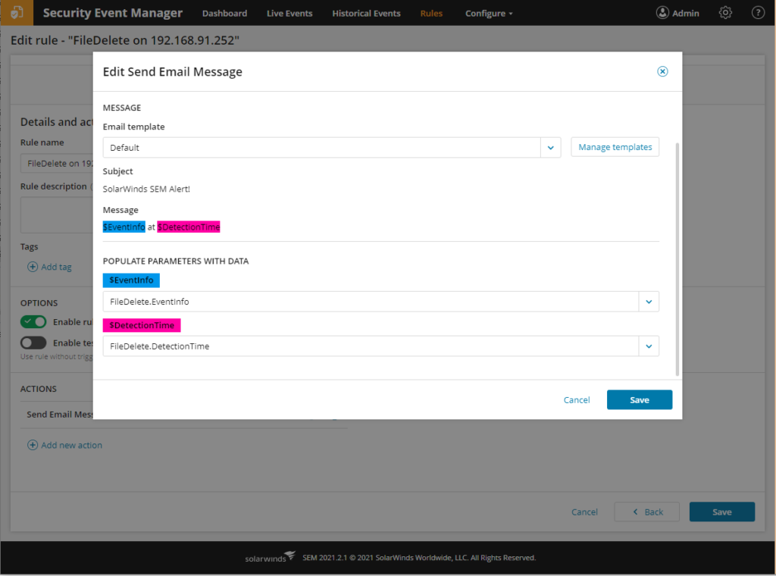Select the Rules tab
The width and height of the screenshot is (776, 576).
[x=431, y=14]
